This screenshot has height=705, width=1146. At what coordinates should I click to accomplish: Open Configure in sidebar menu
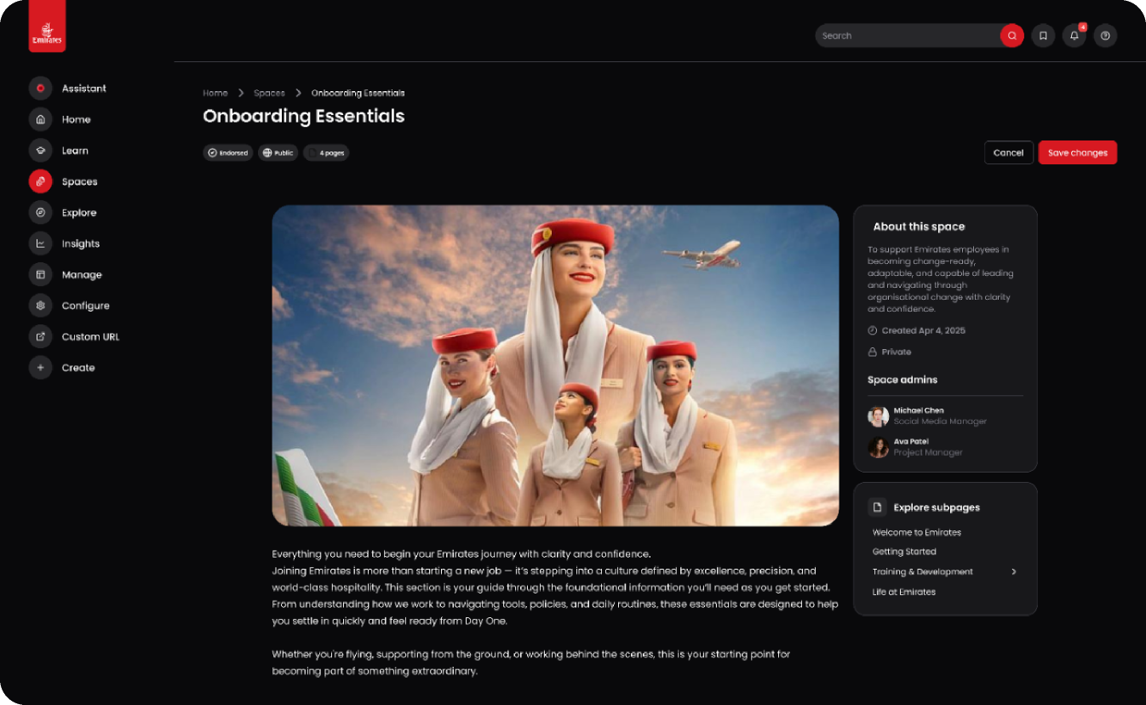(86, 306)
